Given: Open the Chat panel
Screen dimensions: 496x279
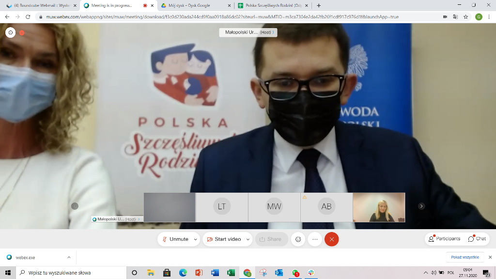Looking at the screenshot, I should point(477,239).
